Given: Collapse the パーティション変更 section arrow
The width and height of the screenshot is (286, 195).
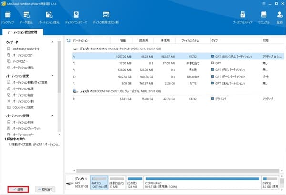Looking at the screenshot, I should coord(52,76).
